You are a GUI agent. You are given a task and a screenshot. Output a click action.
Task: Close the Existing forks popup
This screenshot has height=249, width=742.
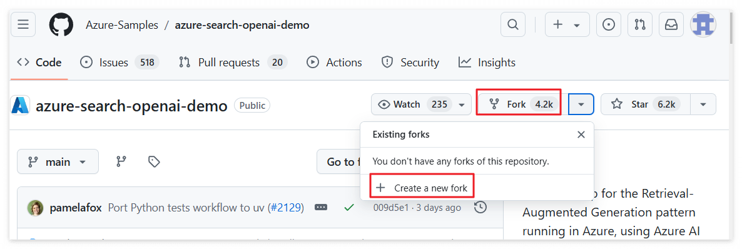[581, 135]
